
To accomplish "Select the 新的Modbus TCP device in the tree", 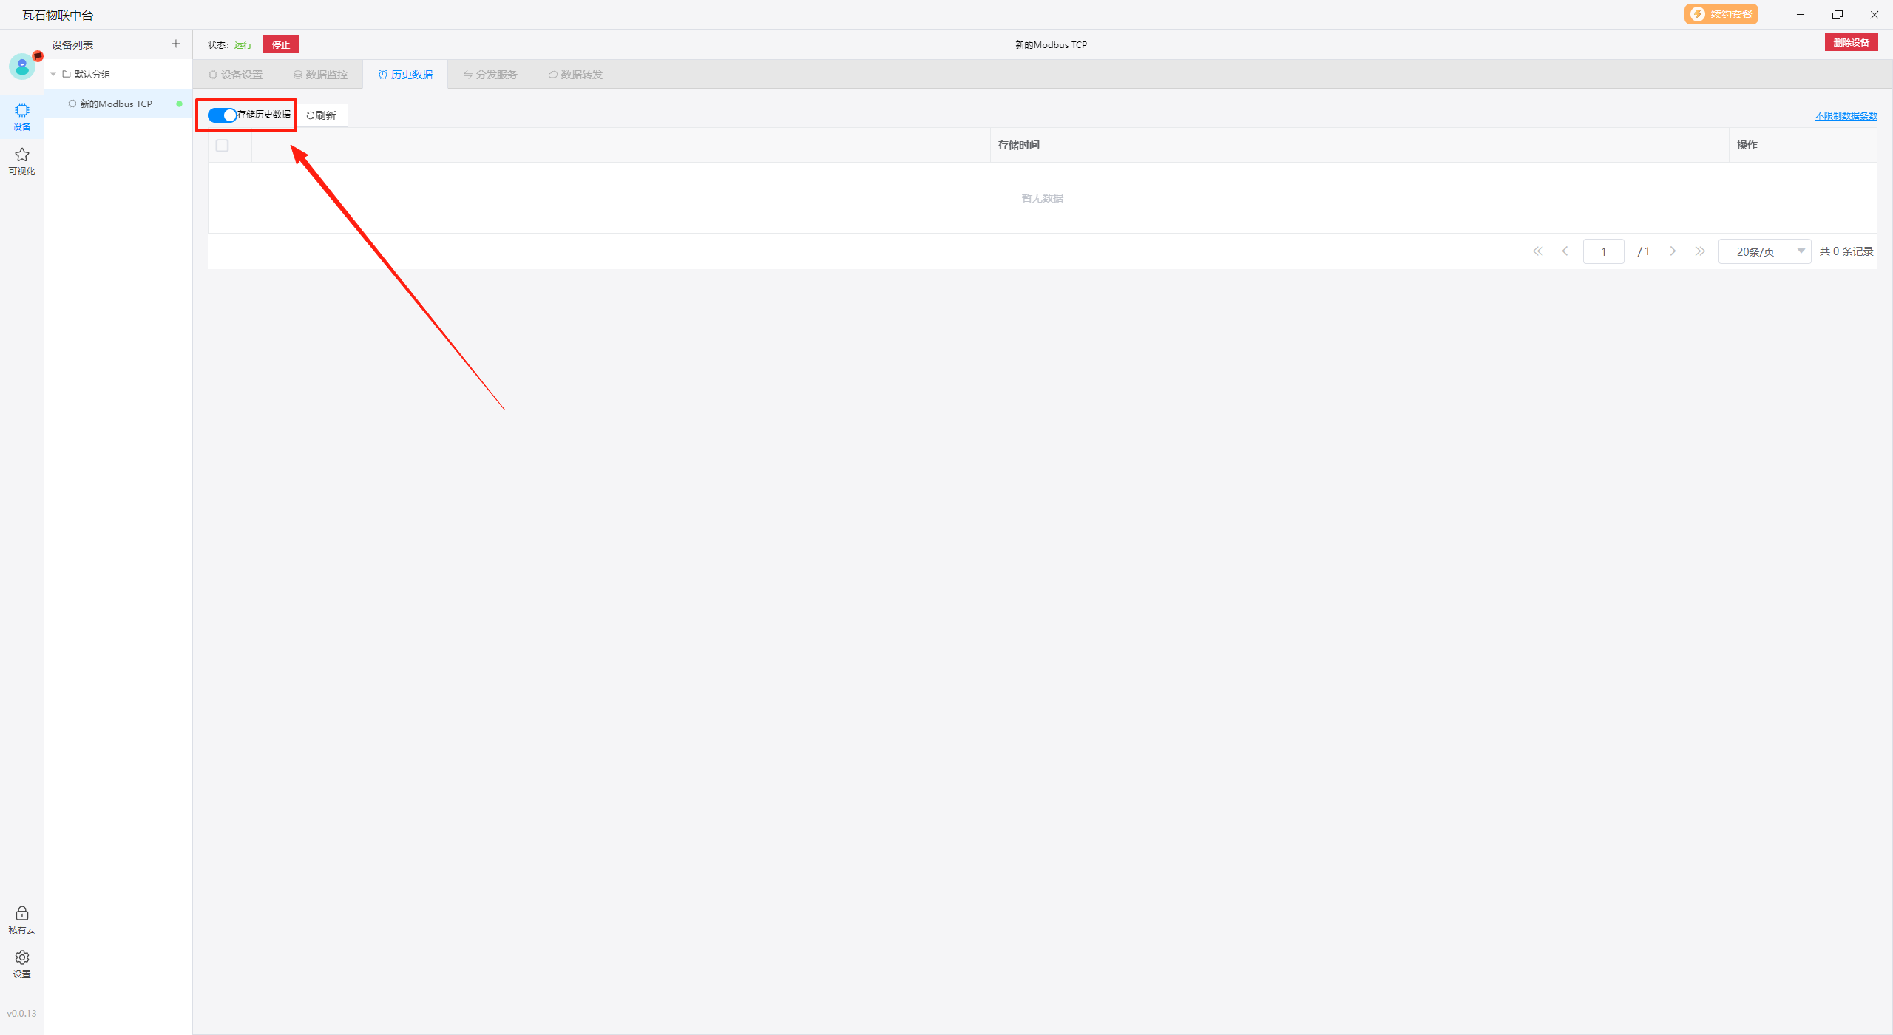I will [116, 104].
